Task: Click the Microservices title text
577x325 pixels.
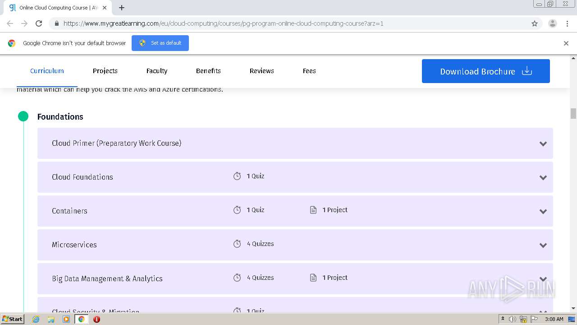Action: pos(74,245)
